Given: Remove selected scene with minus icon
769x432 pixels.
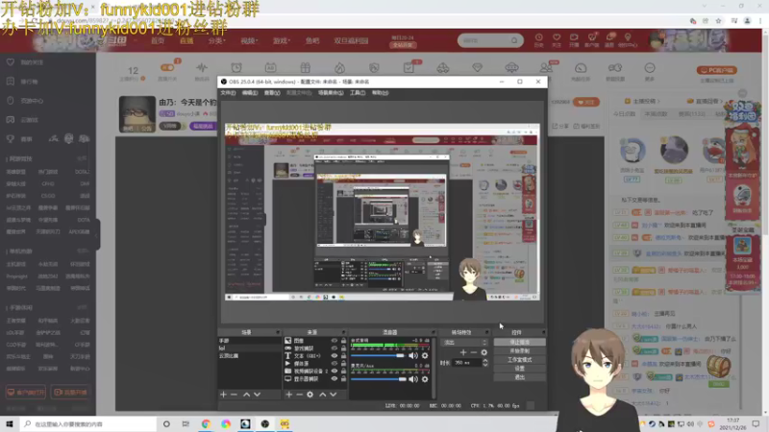Looking at the screenshot, I should point(234,395).
